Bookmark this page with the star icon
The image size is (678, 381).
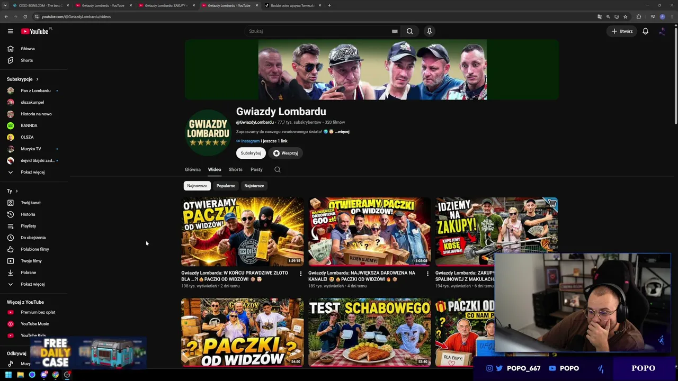(x=626, y=16)
